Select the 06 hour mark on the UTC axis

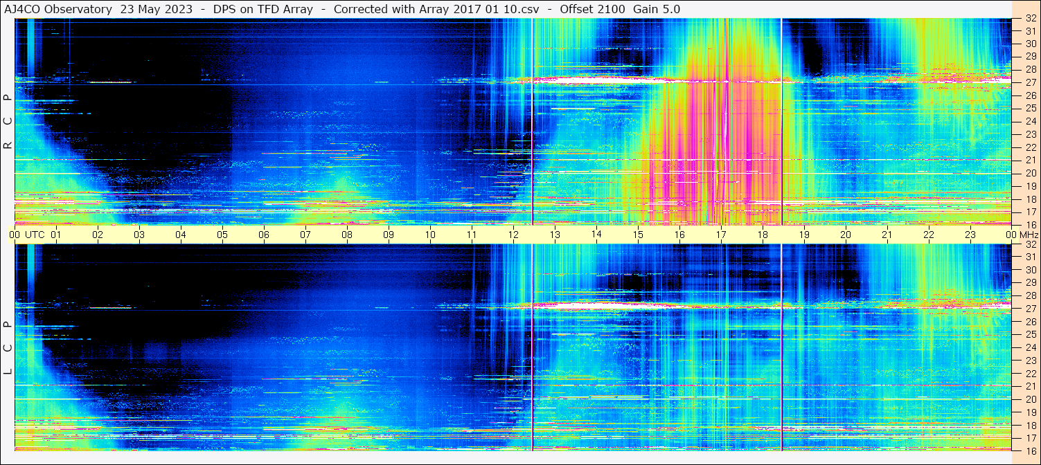coord(264,235)
